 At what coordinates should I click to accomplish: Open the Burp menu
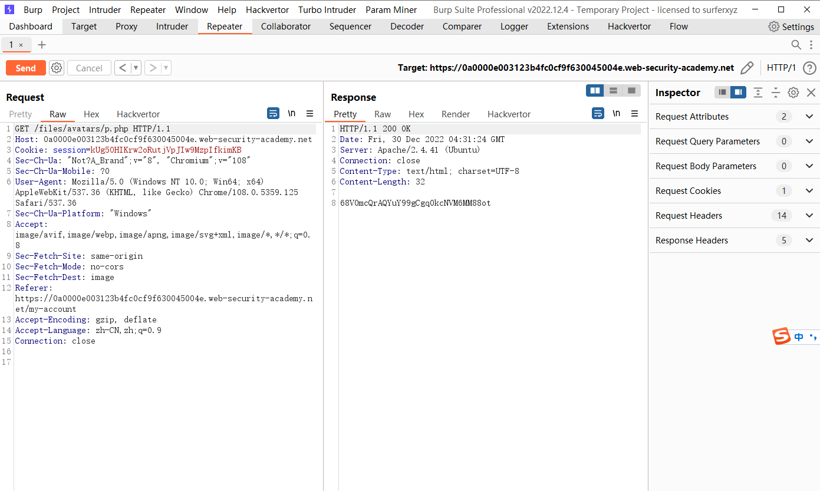coord(33,9)
